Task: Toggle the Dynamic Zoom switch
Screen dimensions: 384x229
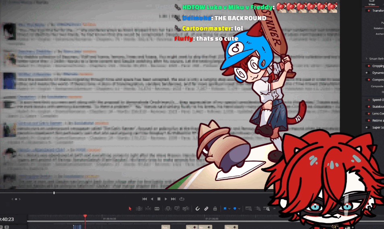Action: coord(367,73)
